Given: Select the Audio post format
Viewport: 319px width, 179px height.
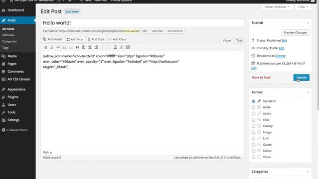Looking at the screenshot, I should (x=253, y=114).
